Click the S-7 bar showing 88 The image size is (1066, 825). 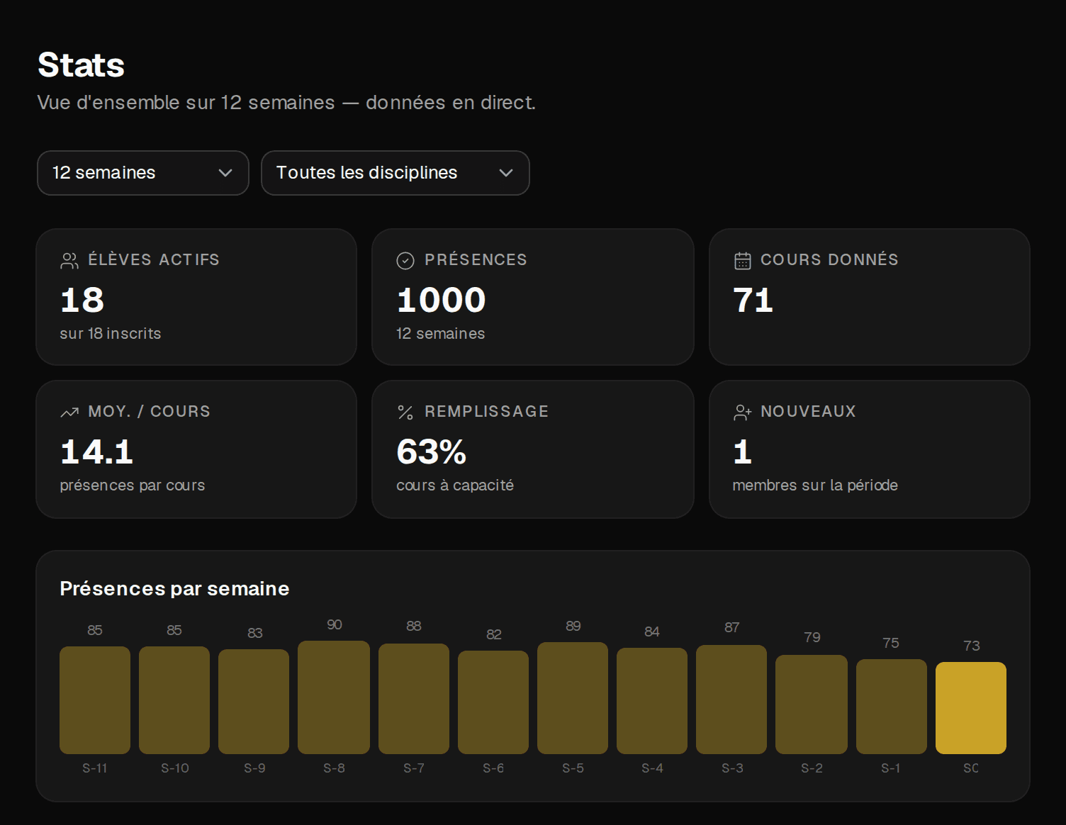(x=414, y=698)
